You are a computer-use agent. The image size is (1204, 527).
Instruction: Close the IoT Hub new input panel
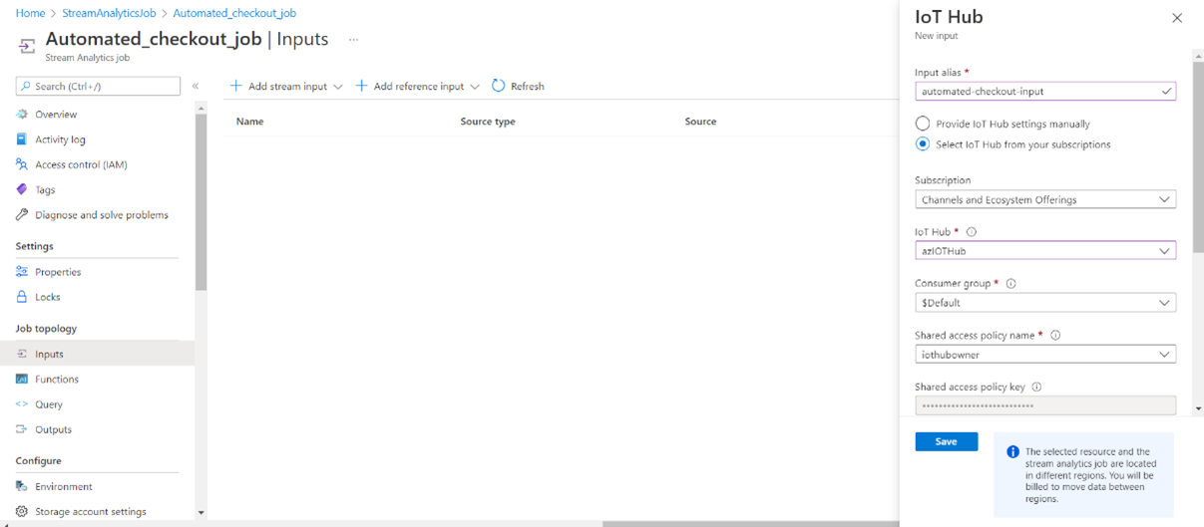coord(1177,18)
